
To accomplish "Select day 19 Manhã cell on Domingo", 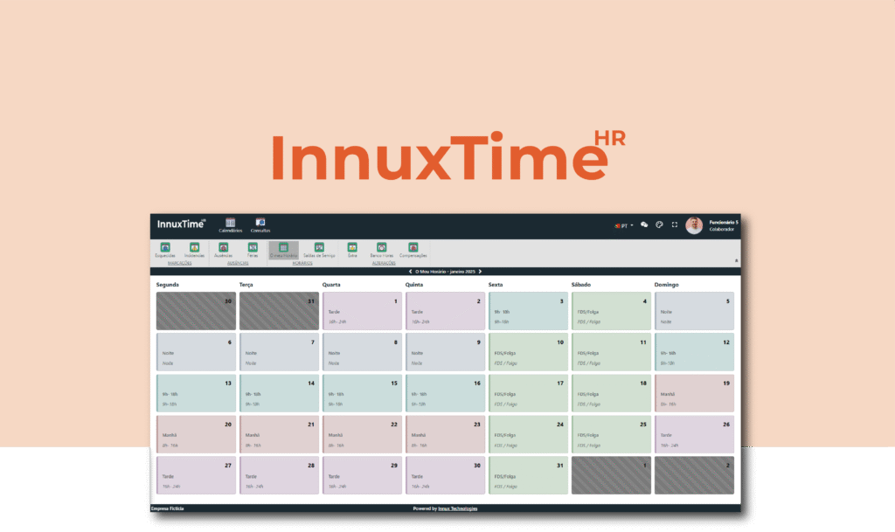I will tap(694, 393).
